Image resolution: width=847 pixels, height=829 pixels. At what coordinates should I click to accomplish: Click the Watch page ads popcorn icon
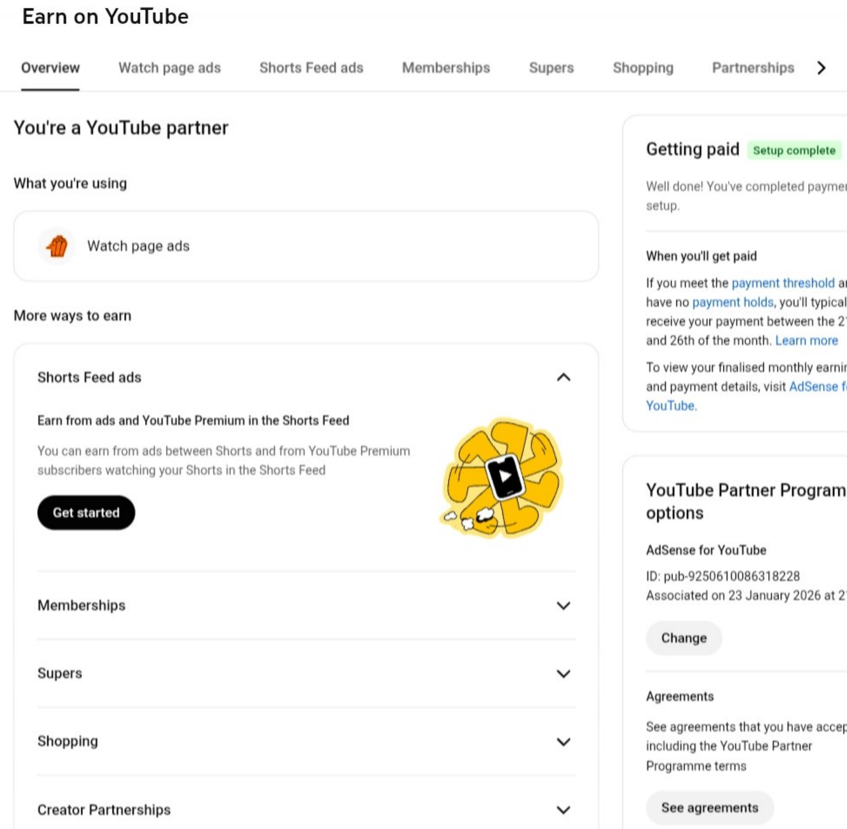(57, 247)
